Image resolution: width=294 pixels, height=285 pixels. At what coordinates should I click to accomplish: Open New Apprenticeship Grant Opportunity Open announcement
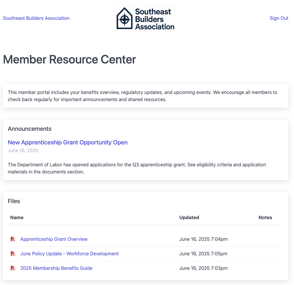click(67, 142)
